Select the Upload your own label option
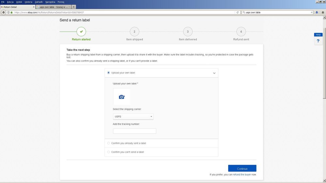The height and width of the screenshot is (183, 326). (109, 73)
